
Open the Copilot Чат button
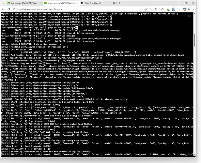187,9
